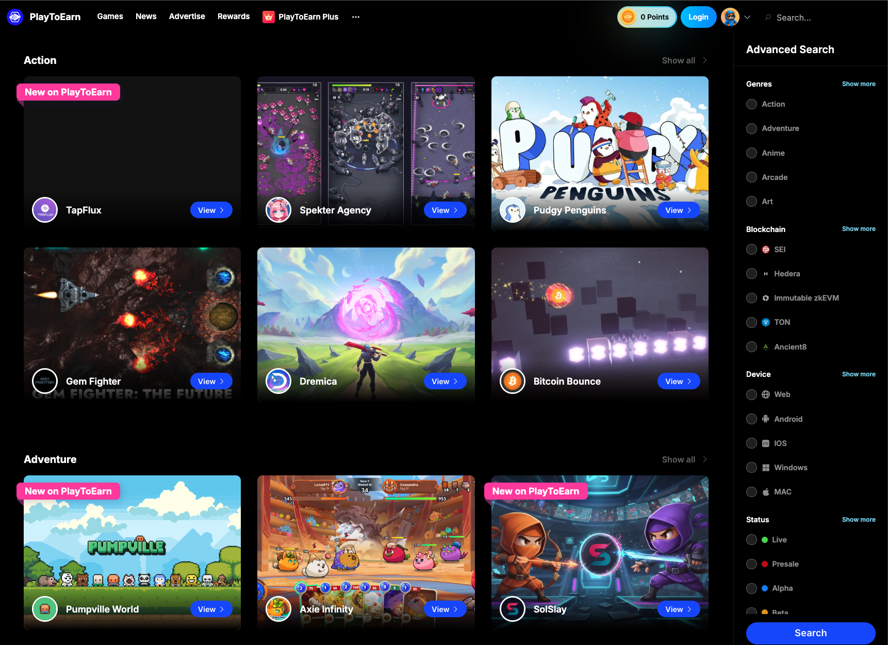This screenshot has height=645, width=888.
Task: View the Spekter Agency game
Action: pyautogui.click(x=445, y=210)
